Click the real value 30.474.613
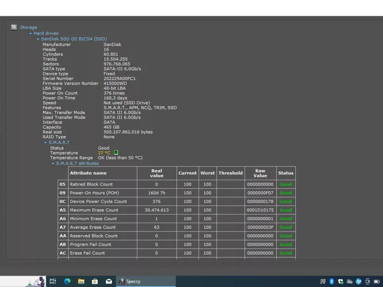 pos(157,210)
